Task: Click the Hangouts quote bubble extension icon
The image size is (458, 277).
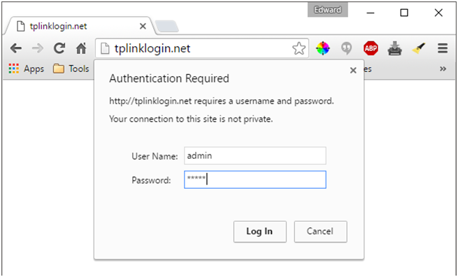Action: tap(347, 48)
